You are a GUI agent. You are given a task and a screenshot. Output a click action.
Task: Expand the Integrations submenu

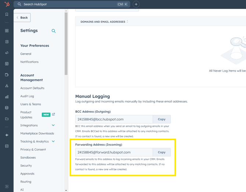tap(53, 126)
